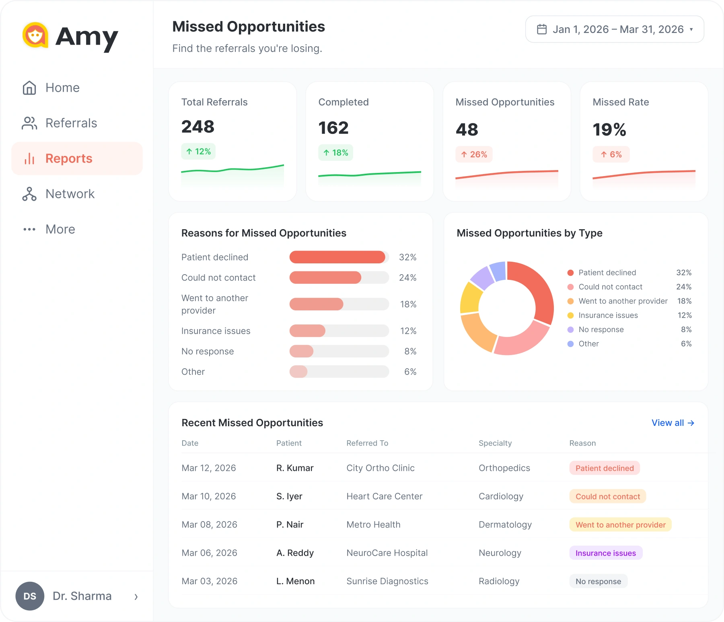Open the Home menu item
724x622 pixels.
click(x=77, y=88)
